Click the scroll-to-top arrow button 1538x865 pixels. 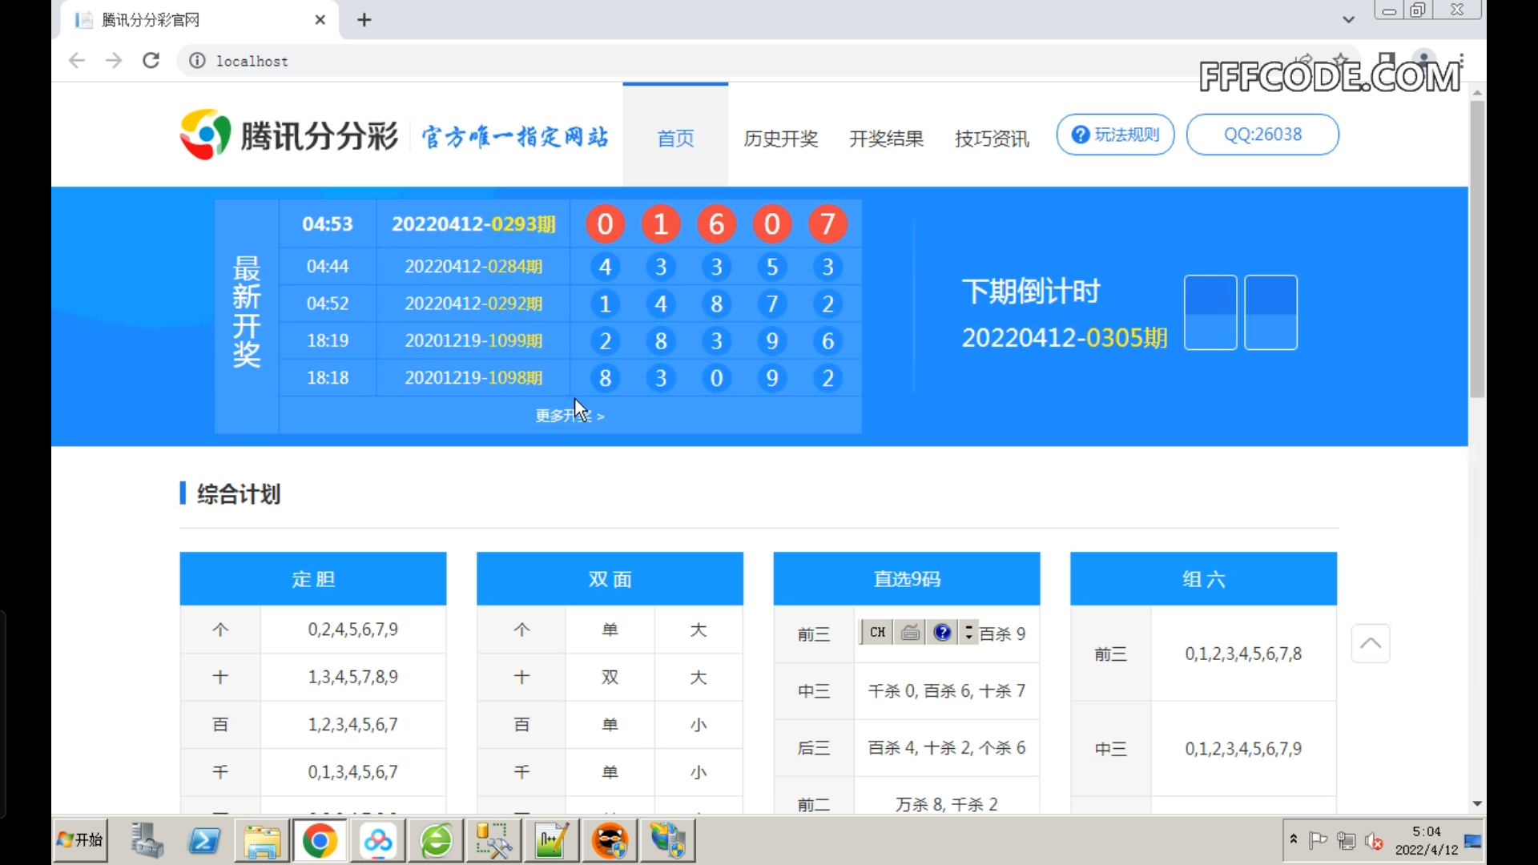click(x=1370, y=643)
